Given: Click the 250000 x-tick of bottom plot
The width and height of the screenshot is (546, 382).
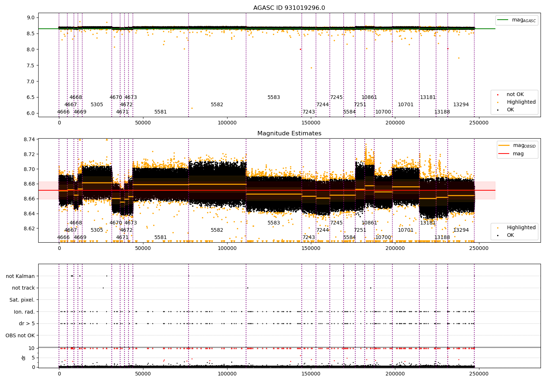Looking at the screenshot, I should pos(479,374).
